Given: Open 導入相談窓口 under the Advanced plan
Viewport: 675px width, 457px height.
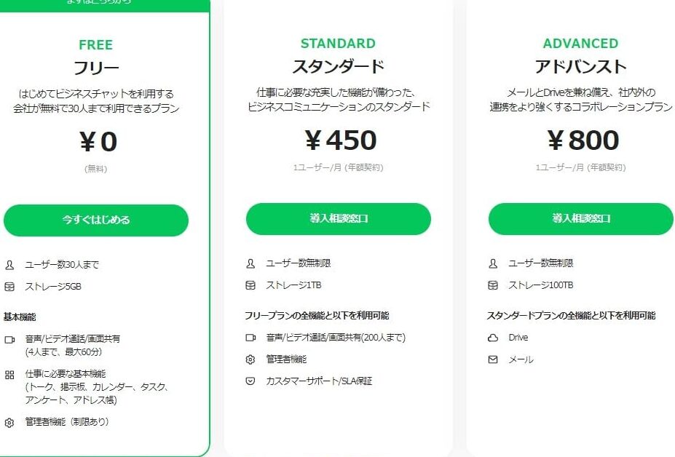Looking at the screenshot, I should pyautogui.click(x=580, y=219).
